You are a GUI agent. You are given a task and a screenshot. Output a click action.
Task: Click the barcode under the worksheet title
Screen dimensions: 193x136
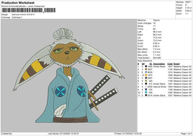point(29,10)
